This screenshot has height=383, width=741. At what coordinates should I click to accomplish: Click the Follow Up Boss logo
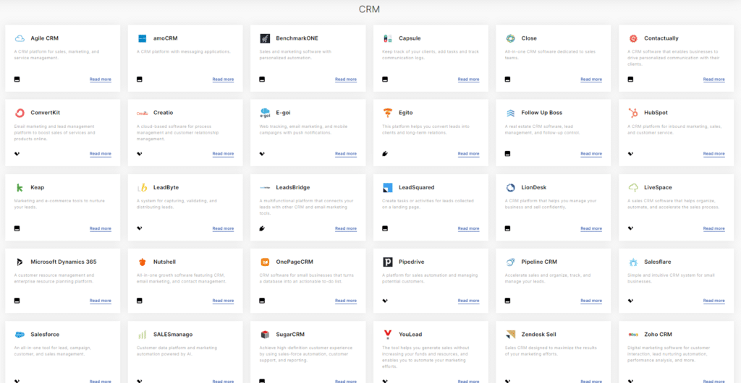pyautogui.click(x=510, y=113)
